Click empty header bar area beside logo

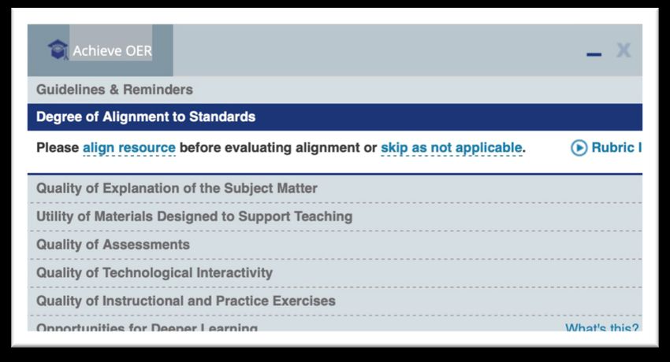click(376, 50)
